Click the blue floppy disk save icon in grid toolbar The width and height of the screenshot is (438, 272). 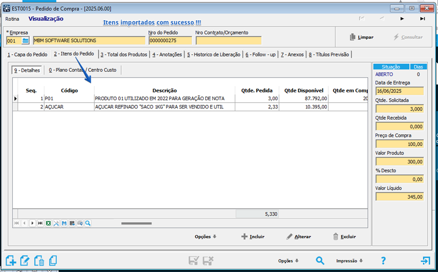point(64,224)
